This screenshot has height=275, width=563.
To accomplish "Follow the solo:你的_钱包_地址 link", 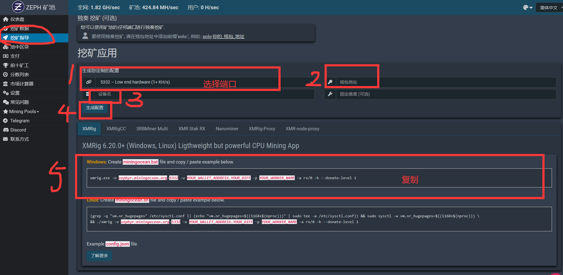I will (x=223, y=37).
